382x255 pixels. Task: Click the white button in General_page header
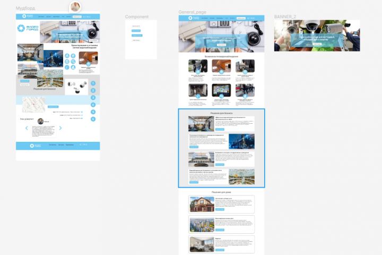tap(241, 18)
